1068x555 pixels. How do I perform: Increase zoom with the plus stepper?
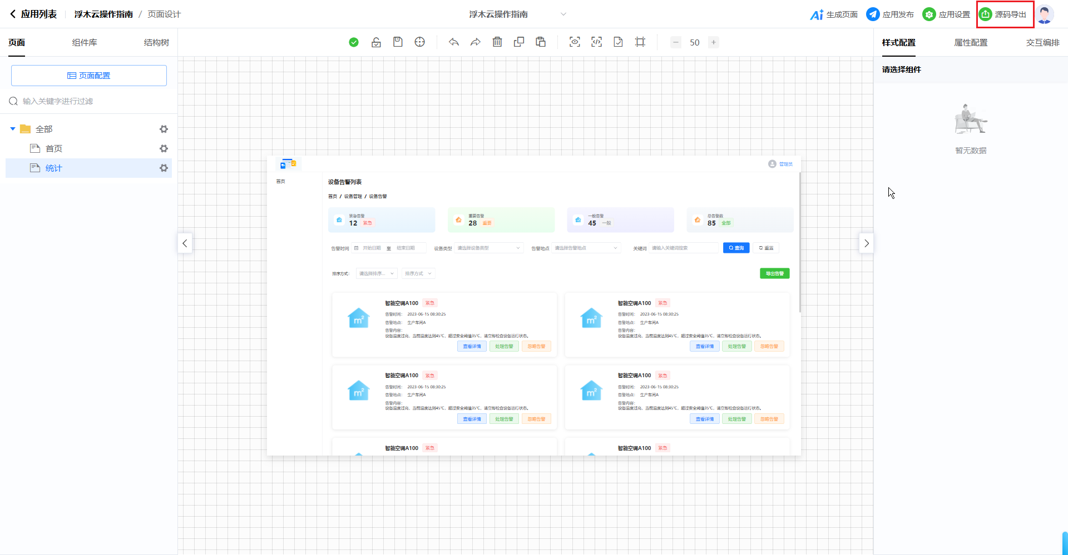click(714, 42)
